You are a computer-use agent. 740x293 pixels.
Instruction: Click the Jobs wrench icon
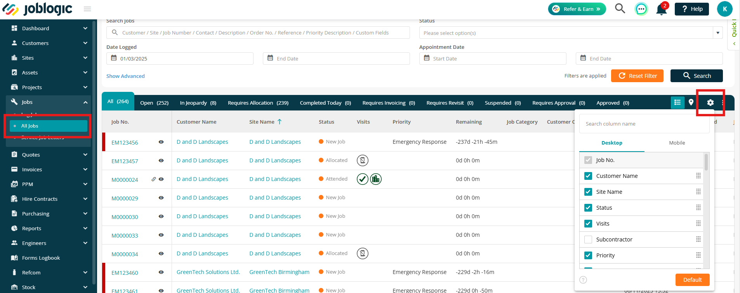click(14, 102)
